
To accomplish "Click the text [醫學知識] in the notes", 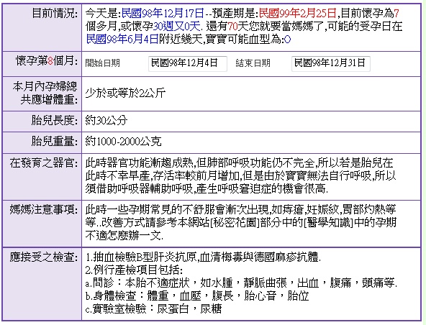I will click(x=328, y=223).
